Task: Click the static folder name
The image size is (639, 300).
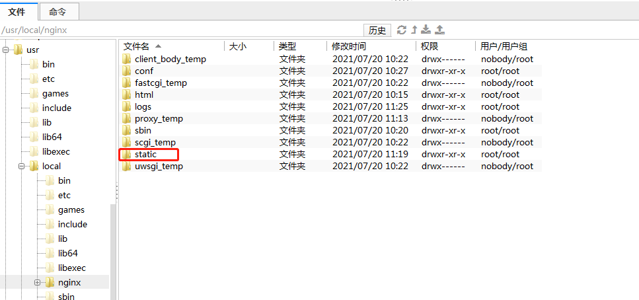Action: click(145, 155)
